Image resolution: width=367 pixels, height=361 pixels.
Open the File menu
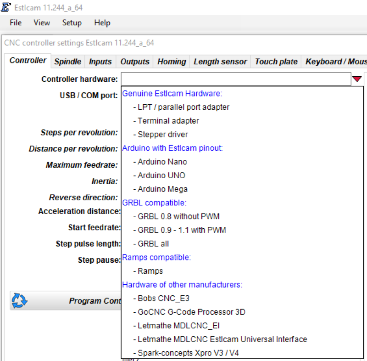(16, 23)
